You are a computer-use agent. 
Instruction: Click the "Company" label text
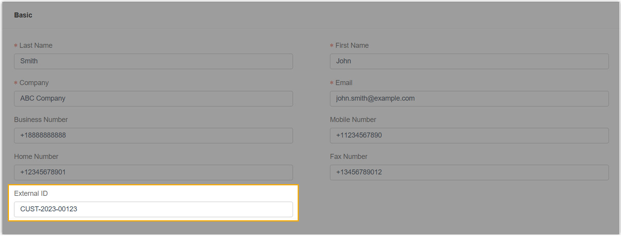tap(34, 83)
